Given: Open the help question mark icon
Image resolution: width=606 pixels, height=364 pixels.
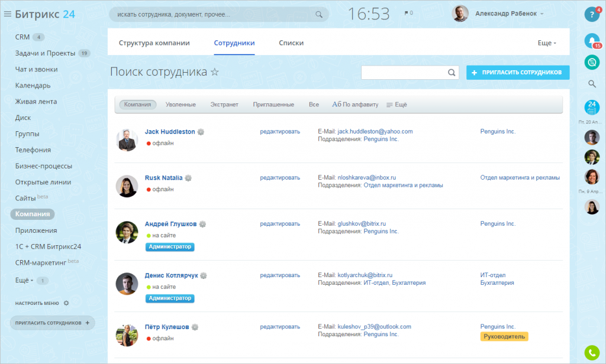Looking at the screenshot, I should tap(592, 14).
